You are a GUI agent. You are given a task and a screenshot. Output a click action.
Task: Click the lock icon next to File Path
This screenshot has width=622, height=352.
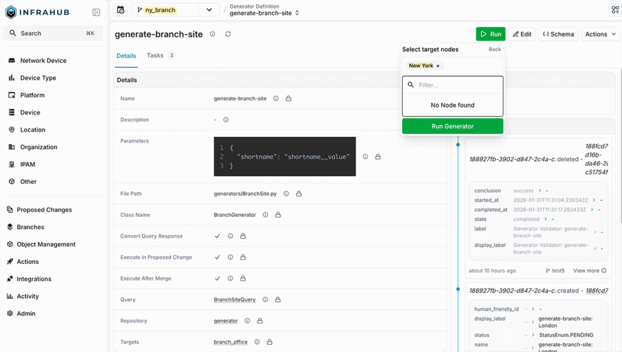pyautogui.click(x=297, y=194)
